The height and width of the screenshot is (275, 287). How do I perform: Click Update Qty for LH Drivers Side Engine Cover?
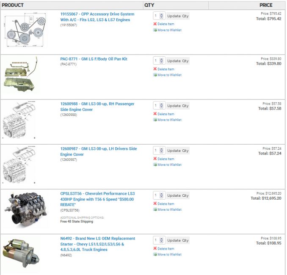[178, 151]
